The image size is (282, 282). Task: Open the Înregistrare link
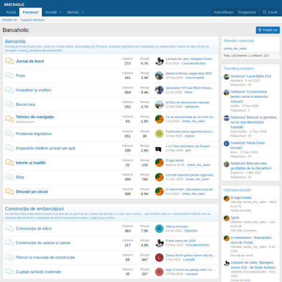coord(247,12)
